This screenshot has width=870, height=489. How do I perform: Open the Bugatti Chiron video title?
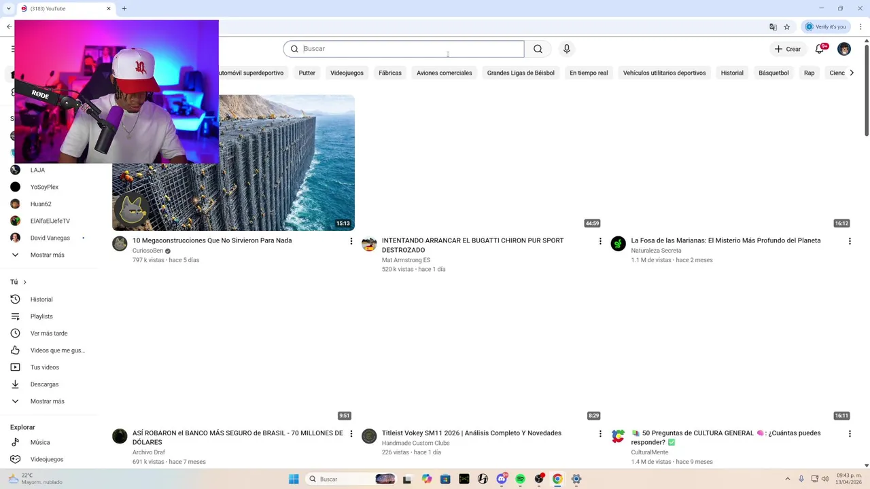click(x=472, y=245)
